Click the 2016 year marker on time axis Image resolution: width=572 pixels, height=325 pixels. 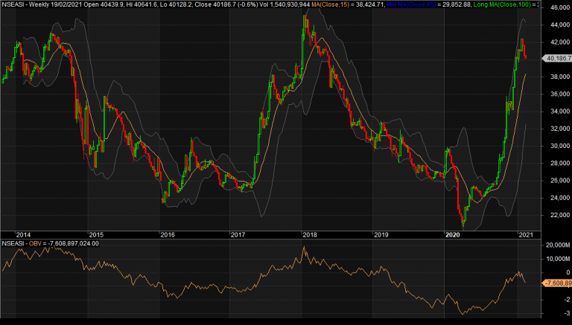(x=168, y=235)
